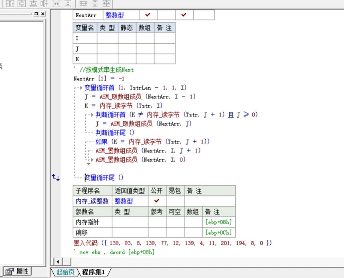Close the left side panel
344x278 pixels.
(43, 14)
